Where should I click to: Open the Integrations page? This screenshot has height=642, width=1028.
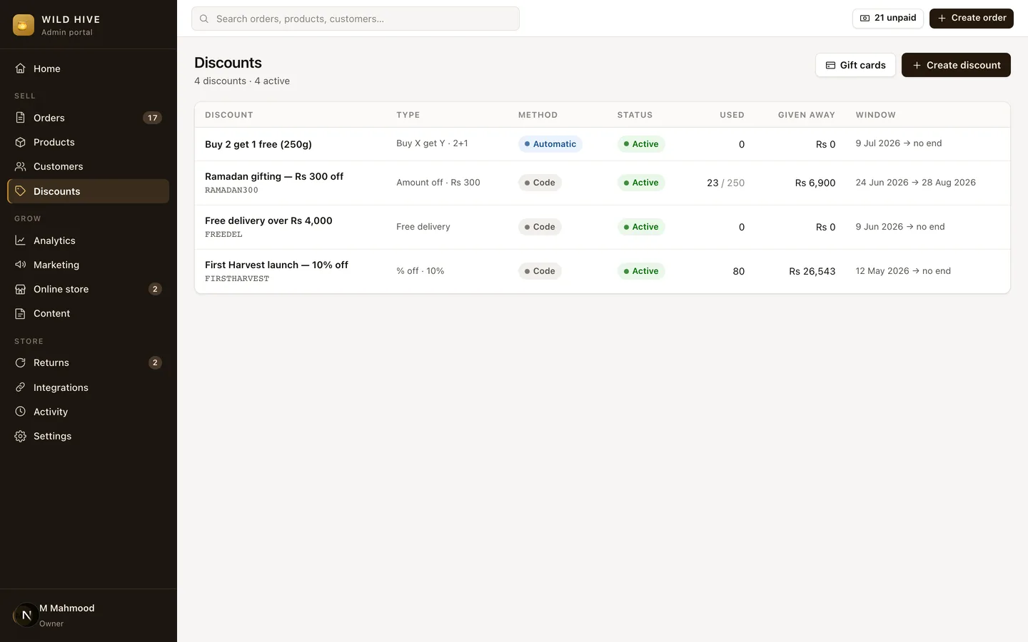[x=89, y=387]
